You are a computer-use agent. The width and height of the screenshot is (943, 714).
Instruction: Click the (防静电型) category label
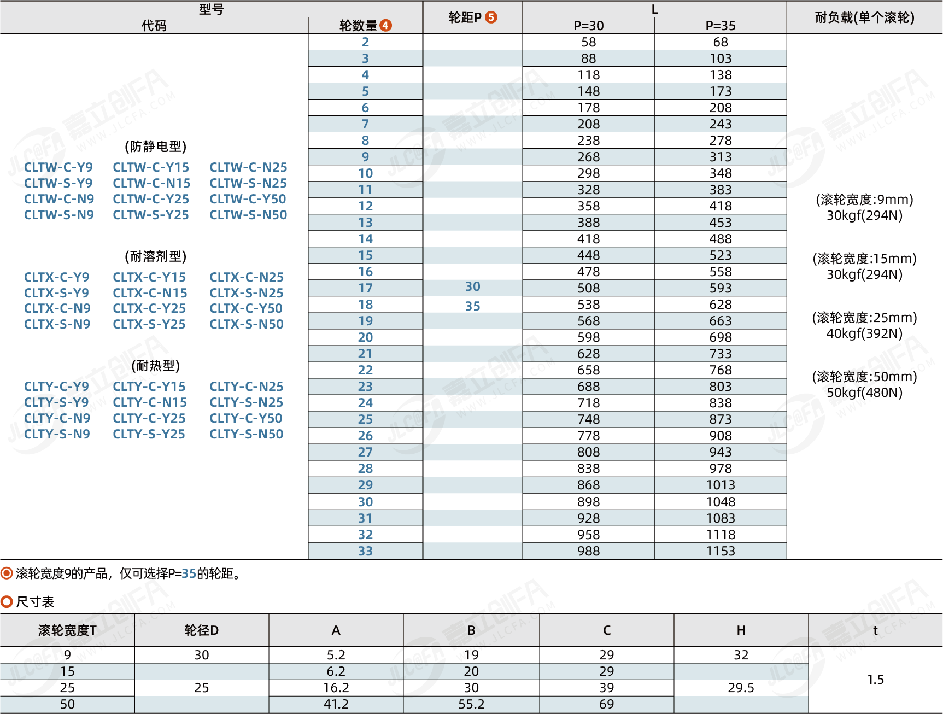[156, 147]
